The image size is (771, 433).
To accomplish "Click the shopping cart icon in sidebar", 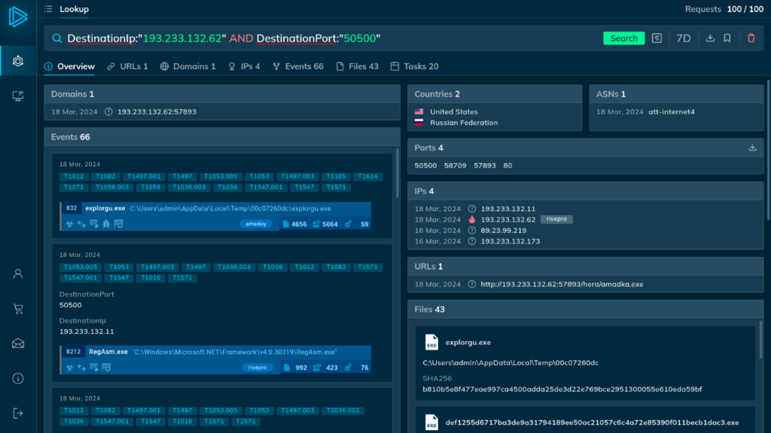I will (18, 309).
